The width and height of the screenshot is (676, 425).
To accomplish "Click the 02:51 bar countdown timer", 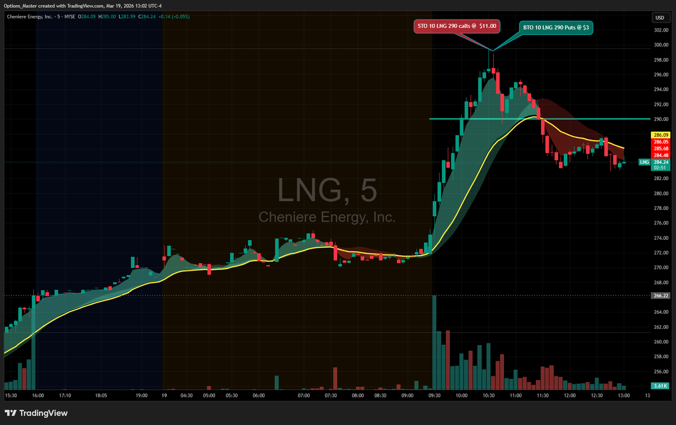I will 660,168.
